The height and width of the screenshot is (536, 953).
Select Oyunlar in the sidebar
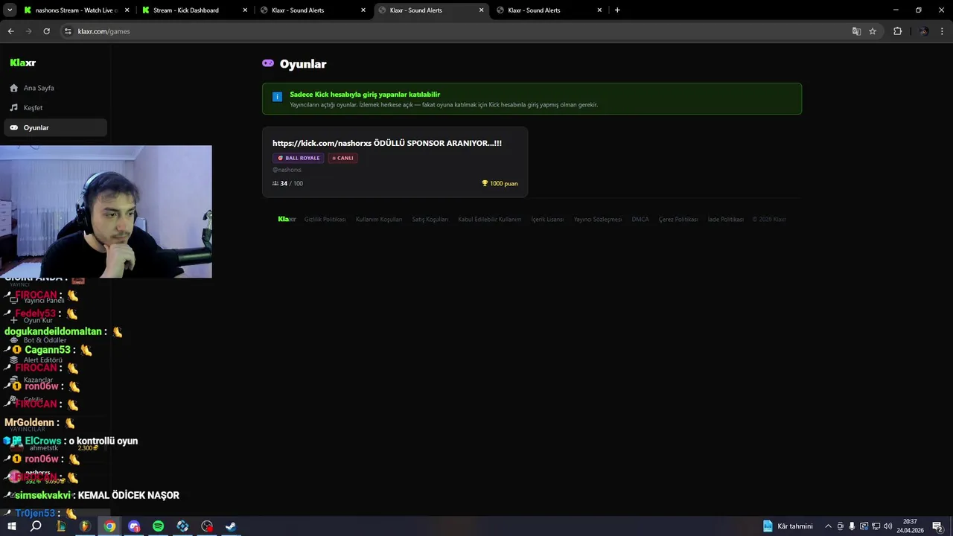(x=55, y=127)
